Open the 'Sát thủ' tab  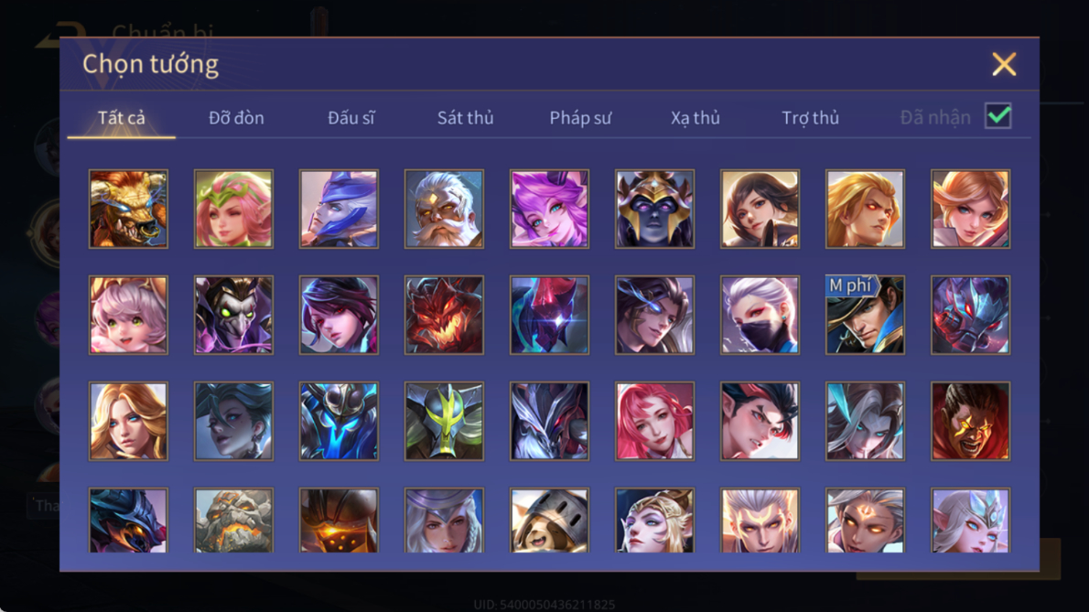point(465,118)
